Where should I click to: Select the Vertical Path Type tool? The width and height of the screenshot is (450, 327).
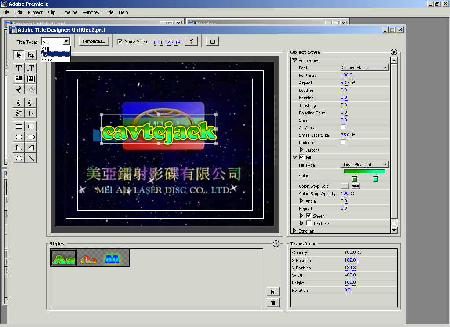click(31, 90)
